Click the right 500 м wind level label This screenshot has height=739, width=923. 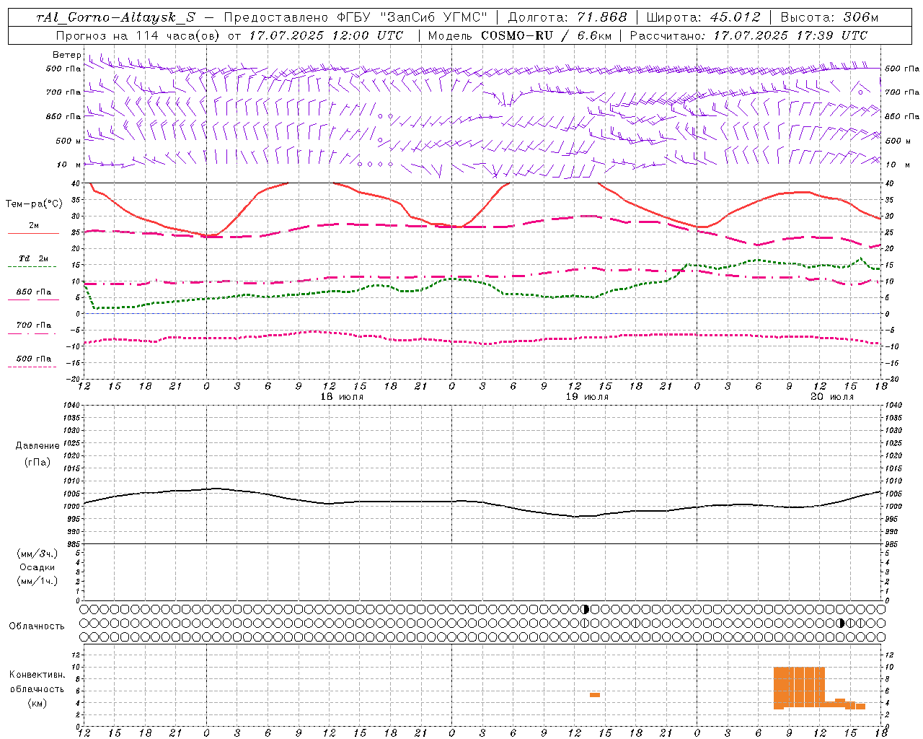tap(897, 141)
